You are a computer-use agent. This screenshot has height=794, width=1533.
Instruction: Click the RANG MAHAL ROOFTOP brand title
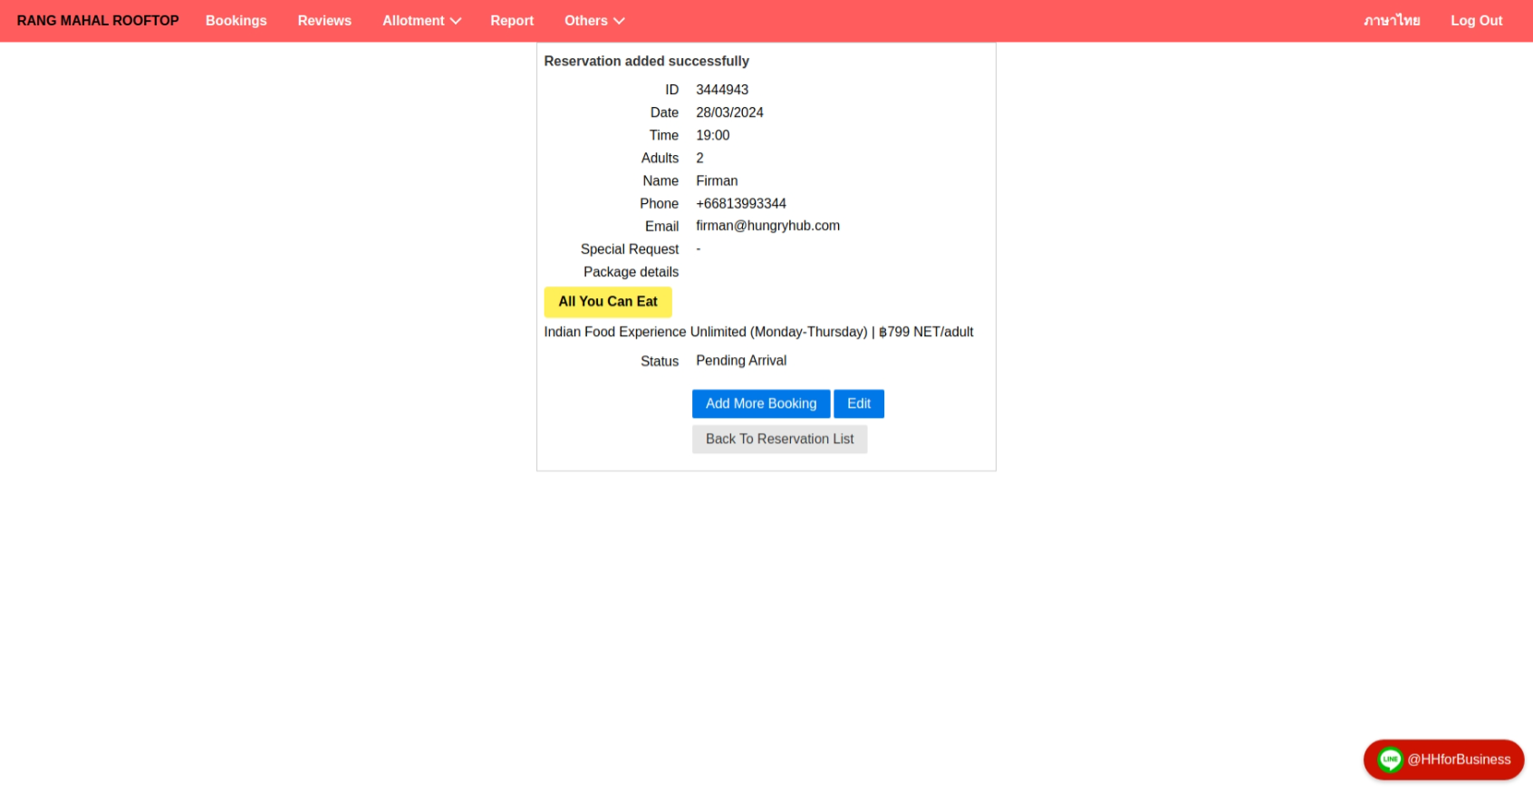point(98,21)
